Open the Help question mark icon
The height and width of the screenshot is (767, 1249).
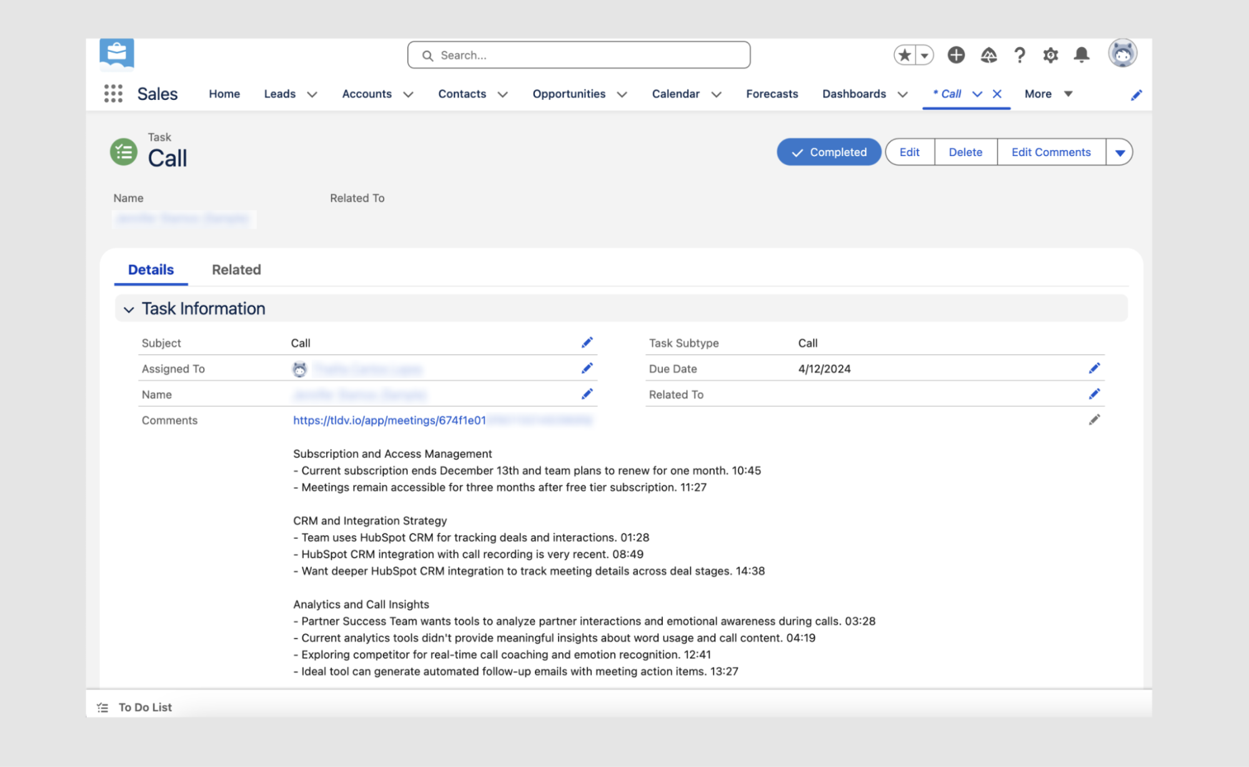[1019, 55]
